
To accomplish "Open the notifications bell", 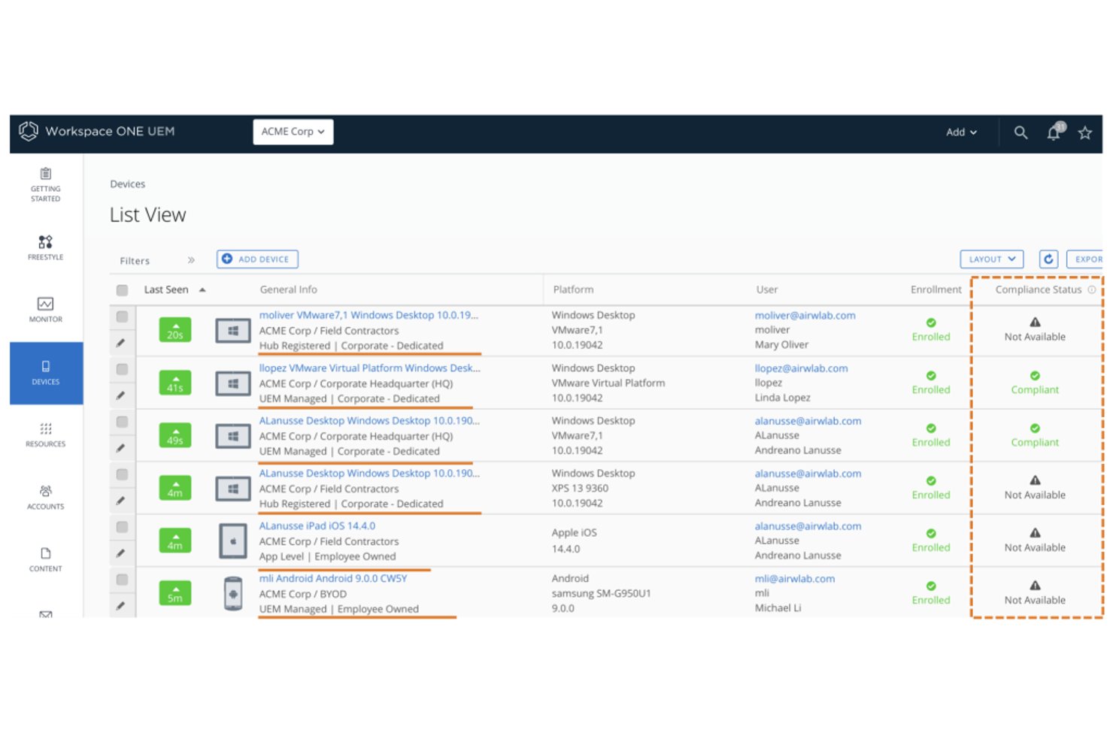I will tap(1054, 132).
